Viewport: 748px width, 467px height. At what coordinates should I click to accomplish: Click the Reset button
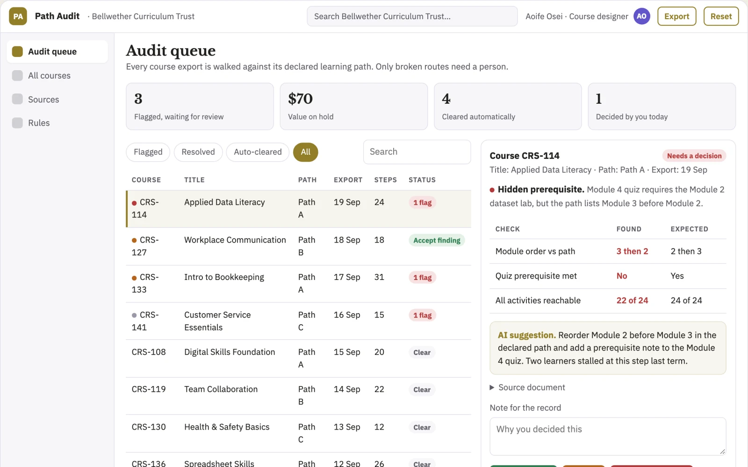coord(721,16)
